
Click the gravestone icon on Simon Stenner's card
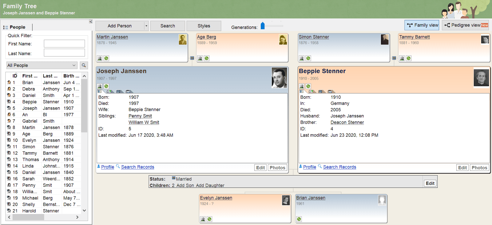point(302,58)
